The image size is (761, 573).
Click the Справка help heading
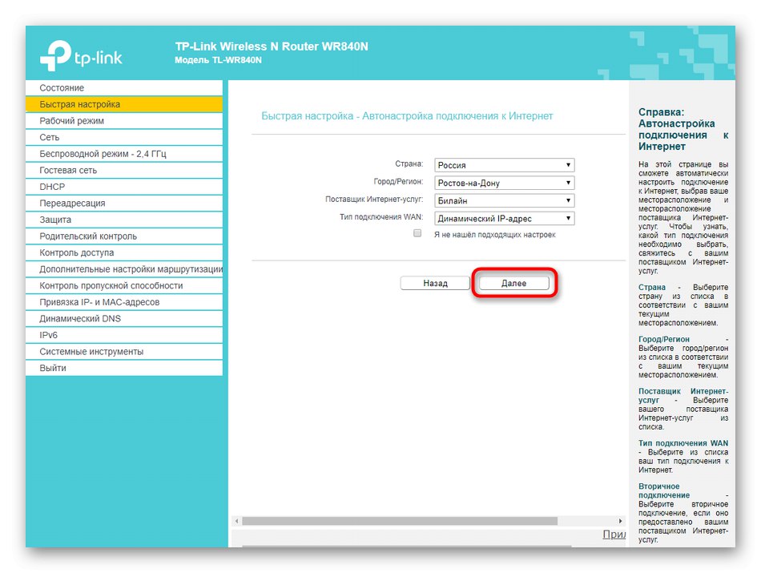click(683, 129)
